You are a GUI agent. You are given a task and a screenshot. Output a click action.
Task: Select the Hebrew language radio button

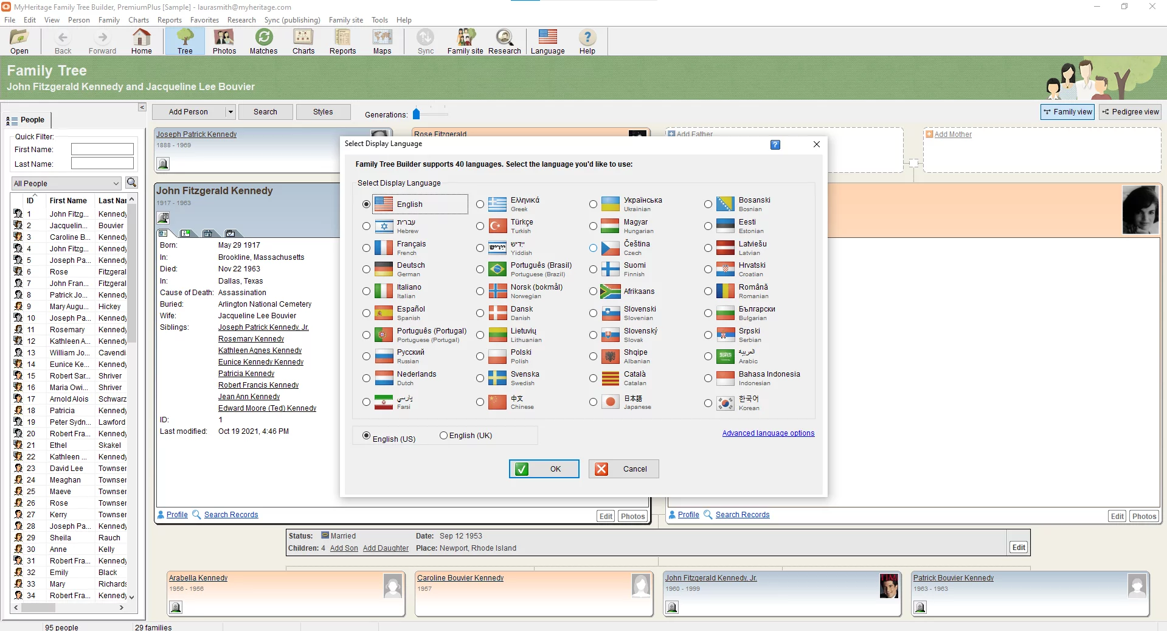366,226
